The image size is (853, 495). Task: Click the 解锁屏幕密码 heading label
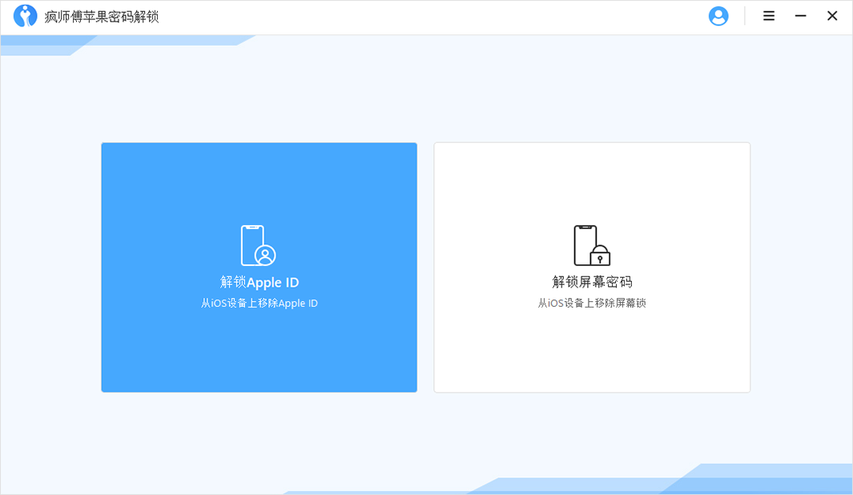coord(592,282)
